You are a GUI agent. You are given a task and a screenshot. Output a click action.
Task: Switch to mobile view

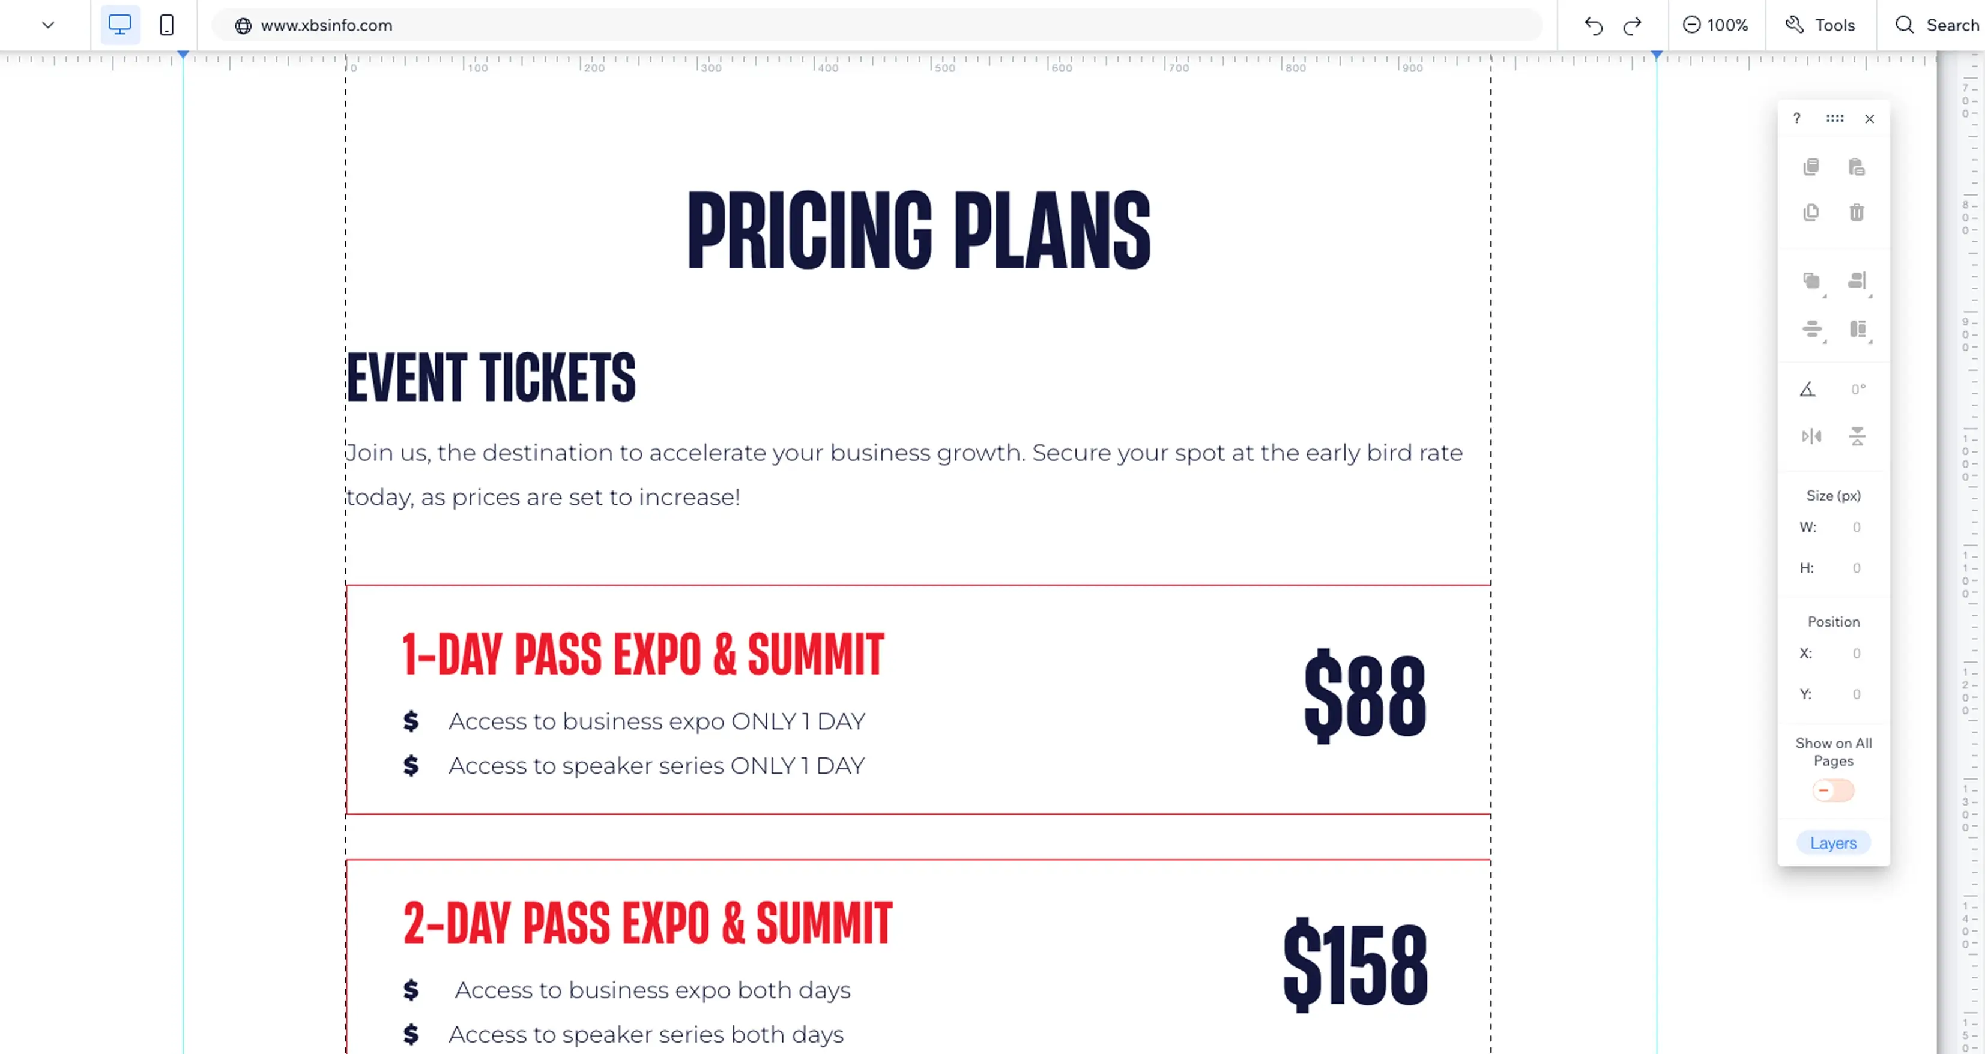click(166, 25)
